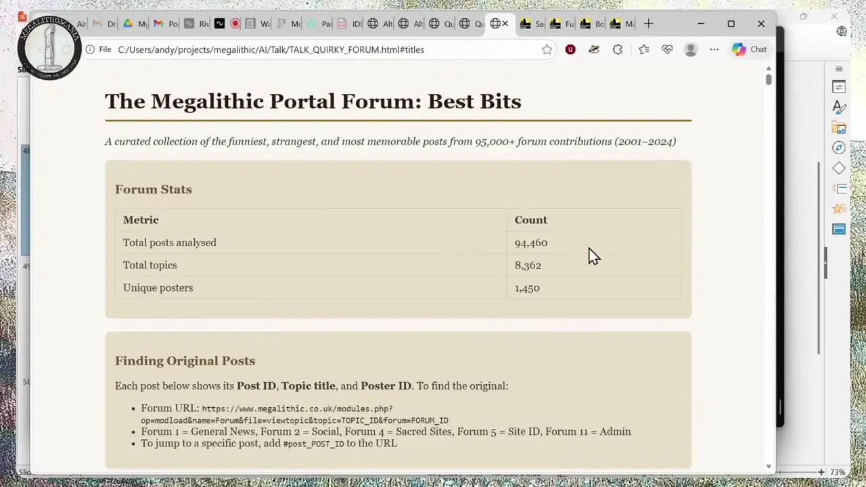Switch to the Gmail "Po" browser tab
The image size is (866, 487).
[165, 24]
